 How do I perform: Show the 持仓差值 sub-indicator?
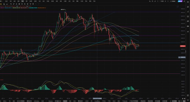[158, 101]
